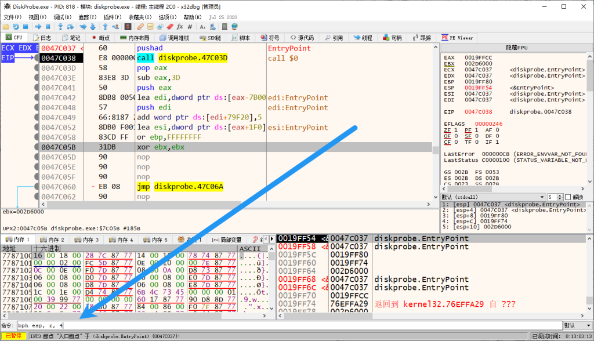This screenshot has height=341, width=594.
Task: Toggle the DF flag value
Action: pyautogui.click(x=497, y=136)
